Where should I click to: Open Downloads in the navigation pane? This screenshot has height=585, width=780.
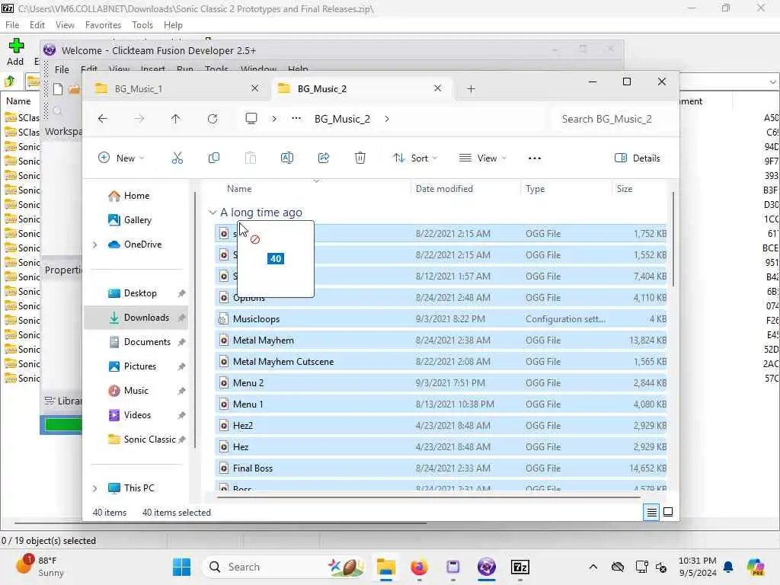pyautogui.click(x=136, y=318)
